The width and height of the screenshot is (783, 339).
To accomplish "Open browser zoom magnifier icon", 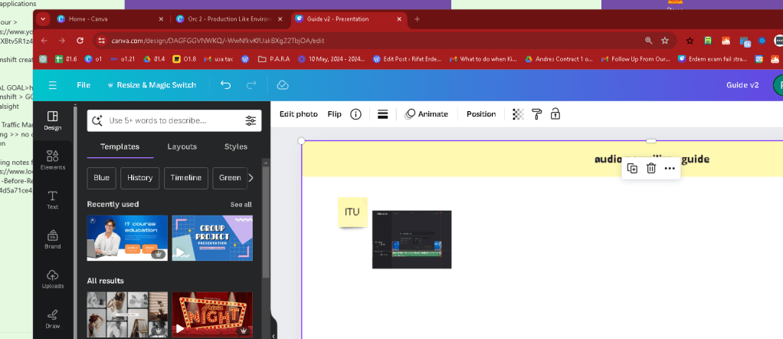I will 648,41.
